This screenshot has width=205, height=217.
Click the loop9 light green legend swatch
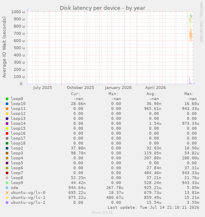pyautogui.click(x=7, y=183)
